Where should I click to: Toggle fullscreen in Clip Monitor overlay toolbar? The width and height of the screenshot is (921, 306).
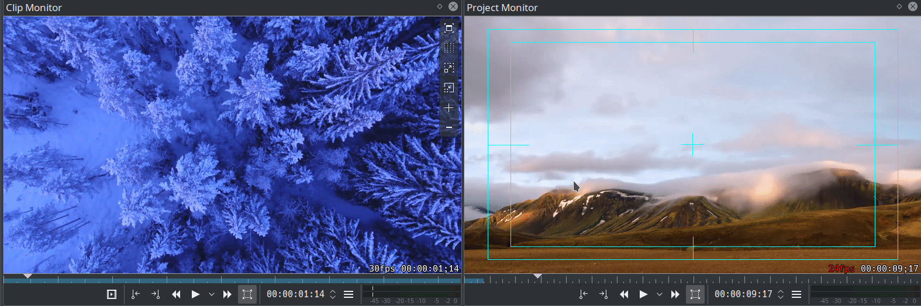coord(449,28)
